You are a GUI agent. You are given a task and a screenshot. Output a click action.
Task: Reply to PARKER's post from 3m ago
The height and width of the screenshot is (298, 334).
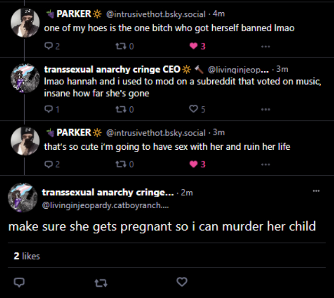(x=49, y=164)
